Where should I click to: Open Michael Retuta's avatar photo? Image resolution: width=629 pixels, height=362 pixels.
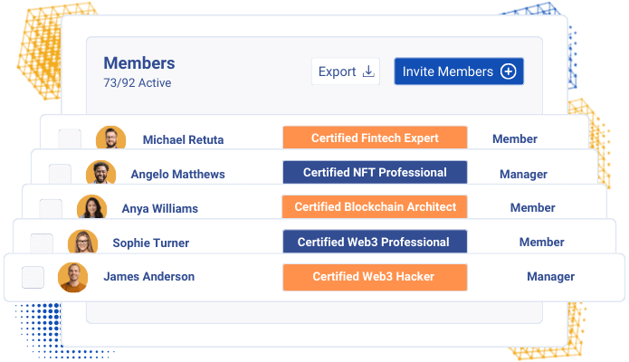tap(110, 138)
